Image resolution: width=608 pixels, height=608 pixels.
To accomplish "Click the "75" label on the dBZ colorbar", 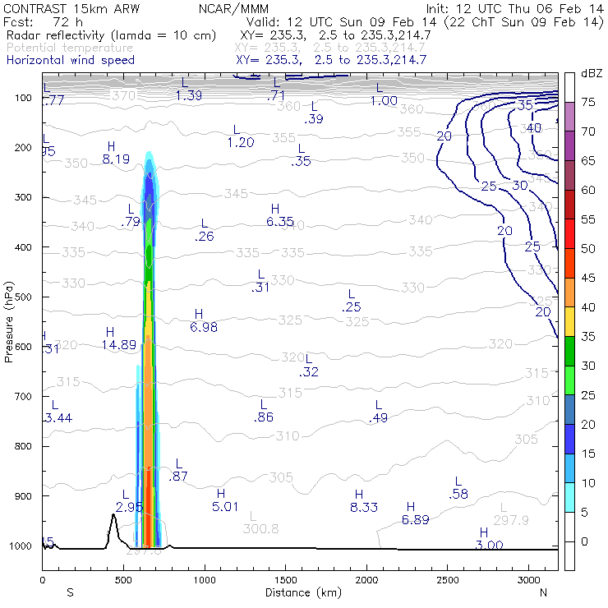I will [587, 102].
